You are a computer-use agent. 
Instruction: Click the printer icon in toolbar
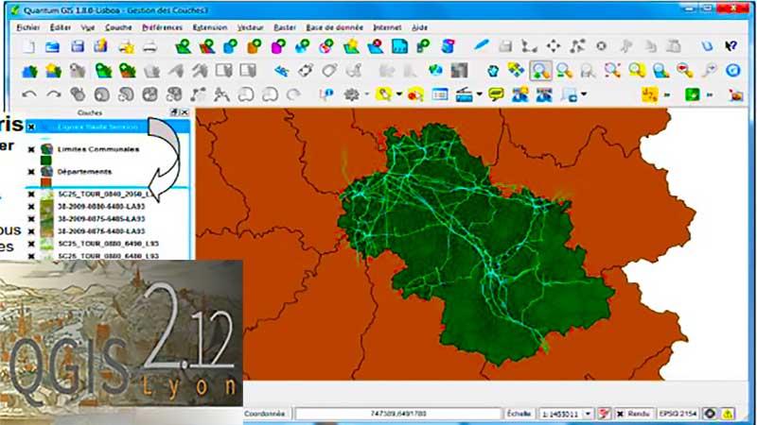click(150, 46)
